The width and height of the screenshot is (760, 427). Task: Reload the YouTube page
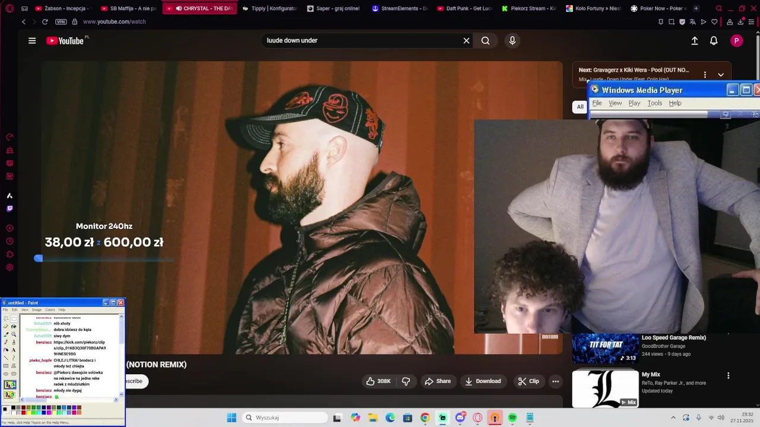(x=45, y=21)
